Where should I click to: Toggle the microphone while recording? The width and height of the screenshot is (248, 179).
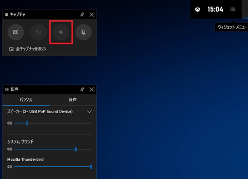tap(84, 32)
